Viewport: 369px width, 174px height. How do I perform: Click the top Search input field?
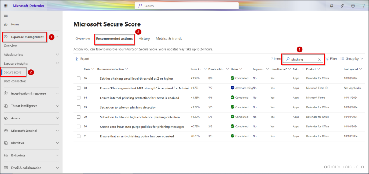pos(187,6)
